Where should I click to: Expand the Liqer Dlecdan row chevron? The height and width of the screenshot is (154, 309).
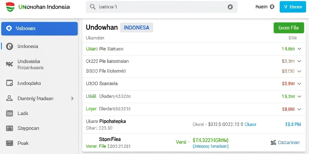[299, 109]
